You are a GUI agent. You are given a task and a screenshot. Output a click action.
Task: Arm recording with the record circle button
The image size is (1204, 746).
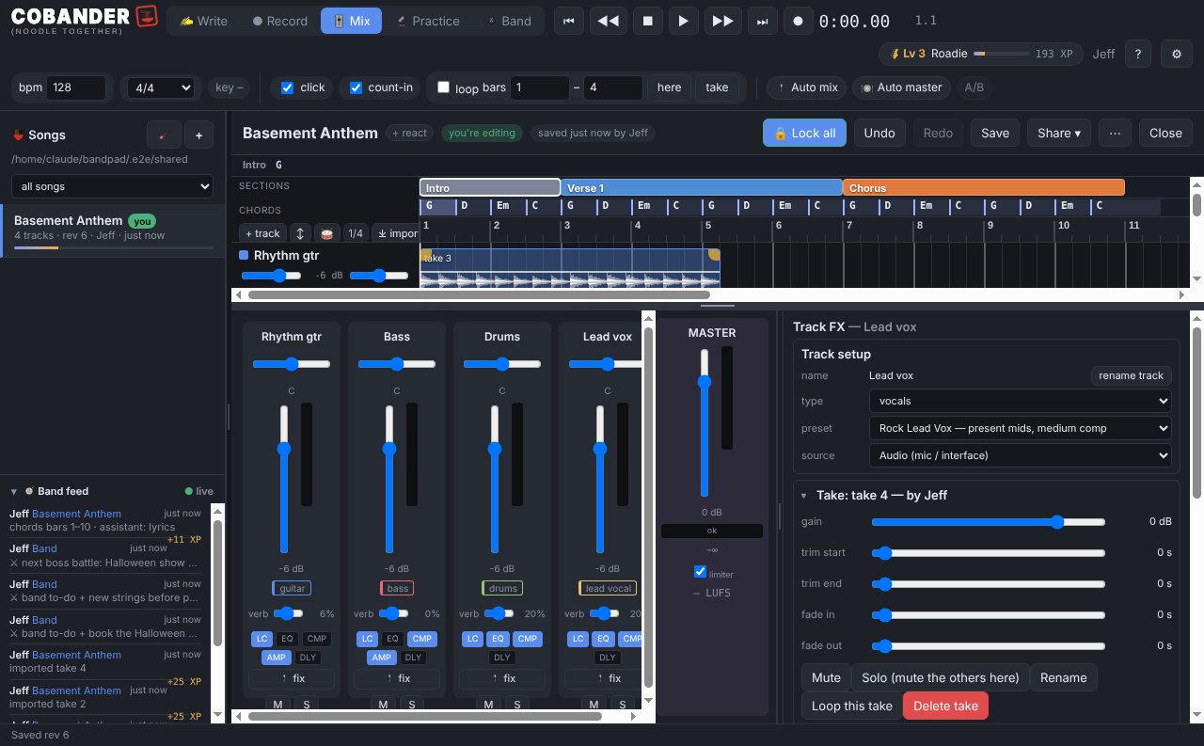[x=799, y=21]
